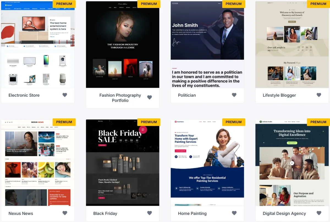The height and width of the screenshot is (222, 330).
Task: Open Black Friday SALE template preview
Action: coord(123,163)
